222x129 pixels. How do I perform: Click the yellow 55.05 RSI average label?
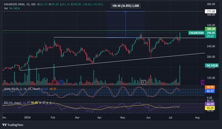pyautogui.click(x=210, y=109)
